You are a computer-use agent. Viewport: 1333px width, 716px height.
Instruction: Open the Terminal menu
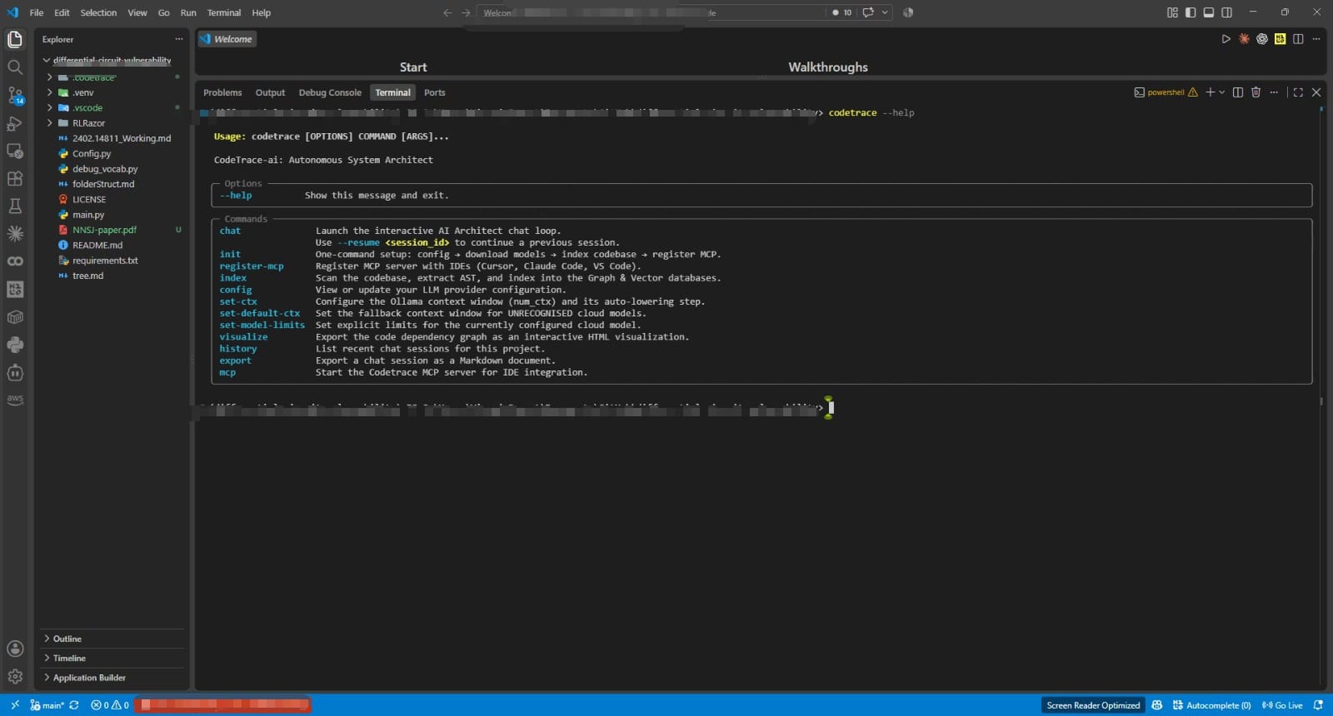pyautogui.click(x=224, y=12)
